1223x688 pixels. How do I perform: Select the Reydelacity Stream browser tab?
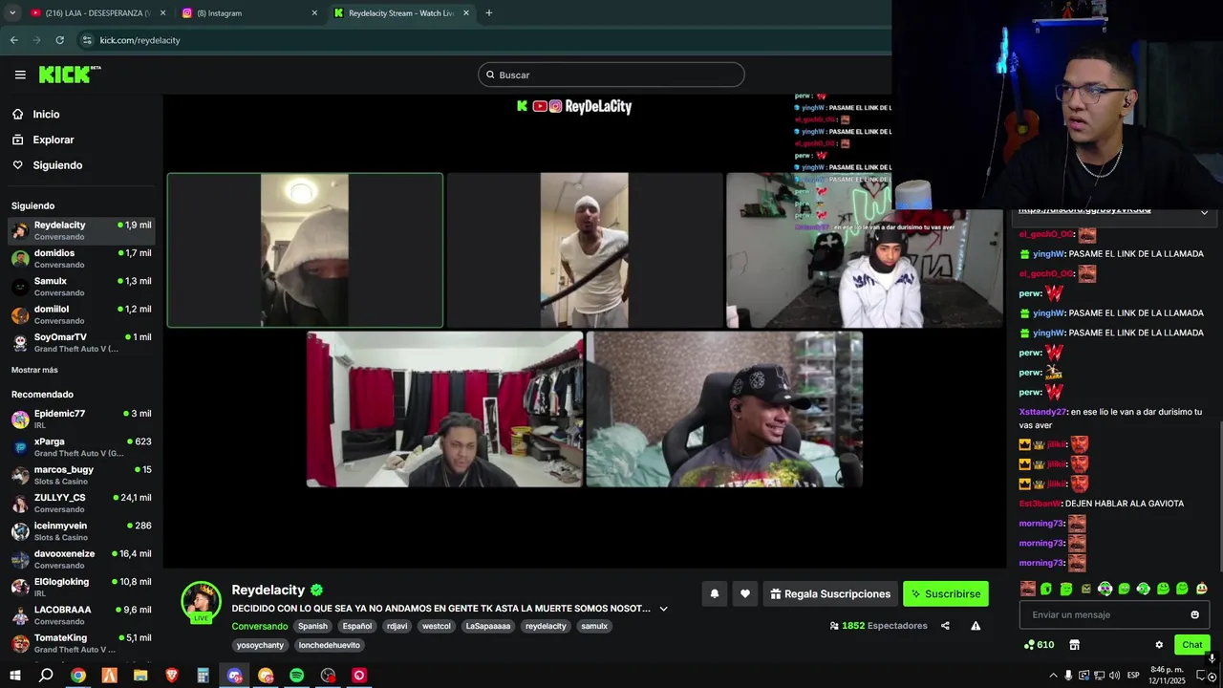click(x=401, y=13)
